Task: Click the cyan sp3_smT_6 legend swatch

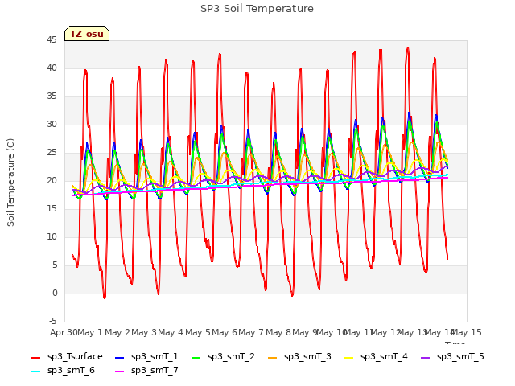Action: tap(35, 372)
